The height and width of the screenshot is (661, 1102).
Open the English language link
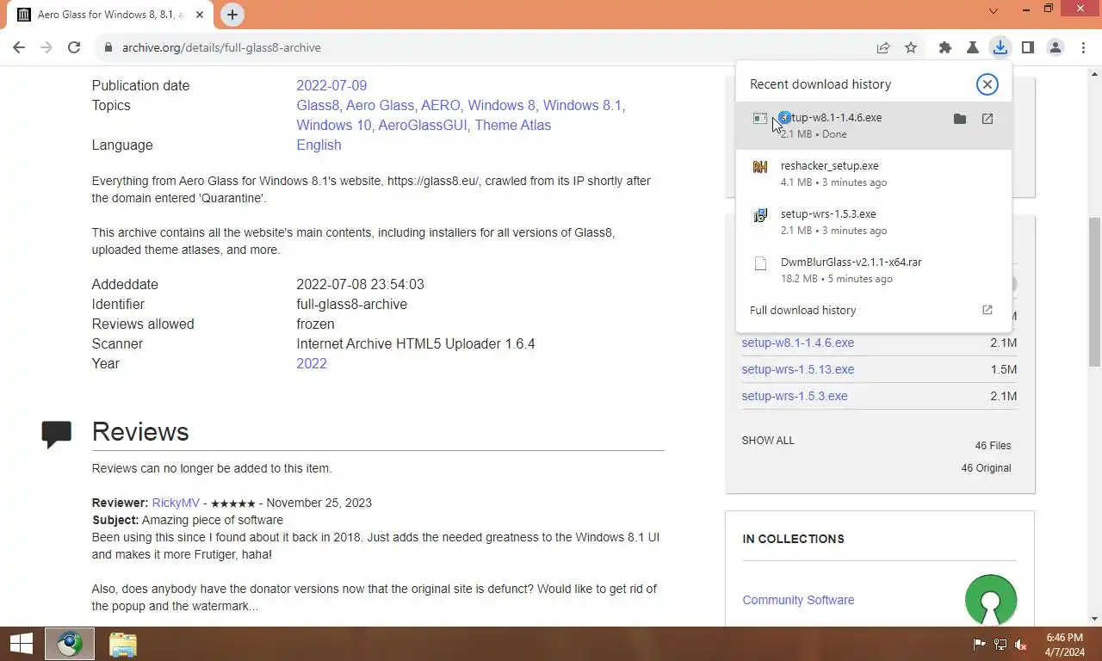[319, 145]
